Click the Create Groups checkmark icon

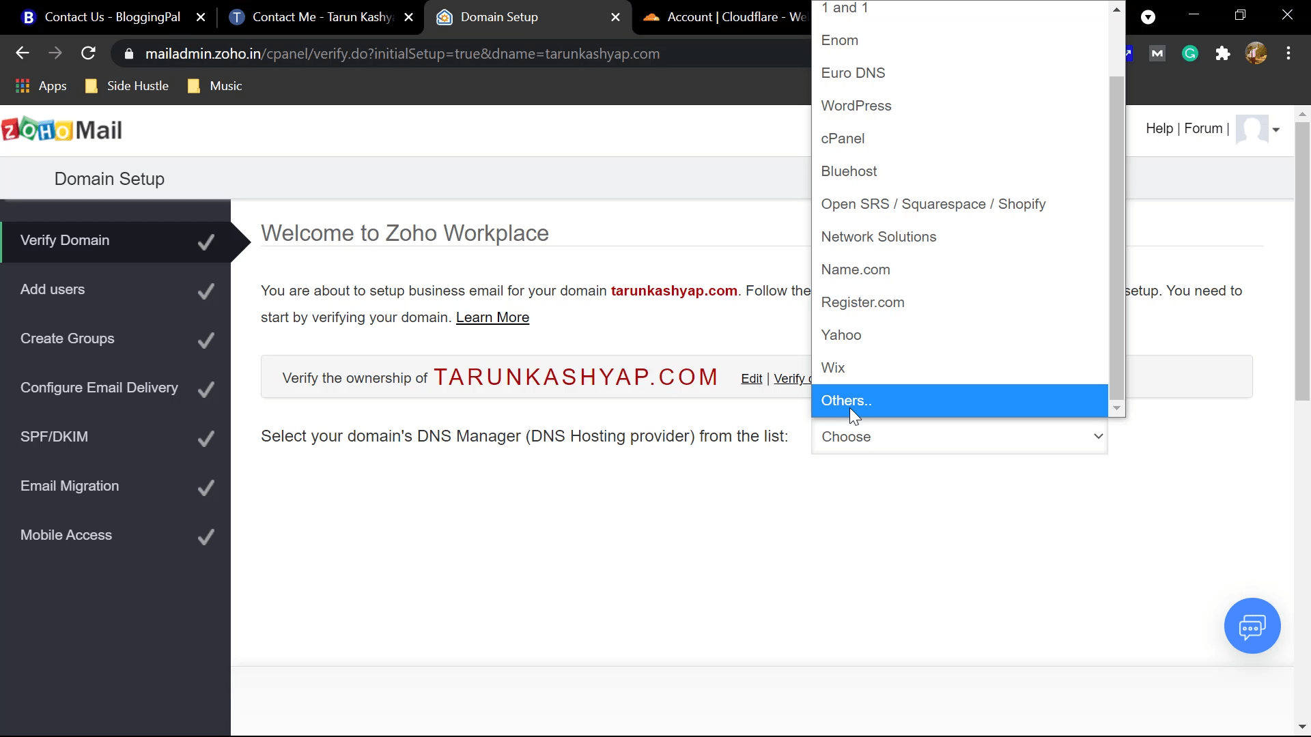[x=206, y=339]
